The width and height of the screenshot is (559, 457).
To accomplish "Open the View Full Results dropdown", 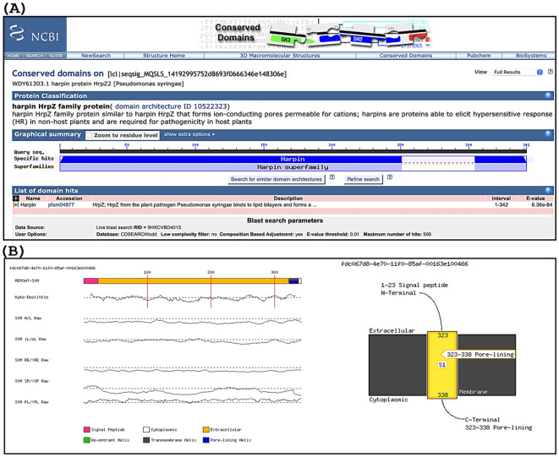I will click(x=517, y=72).
